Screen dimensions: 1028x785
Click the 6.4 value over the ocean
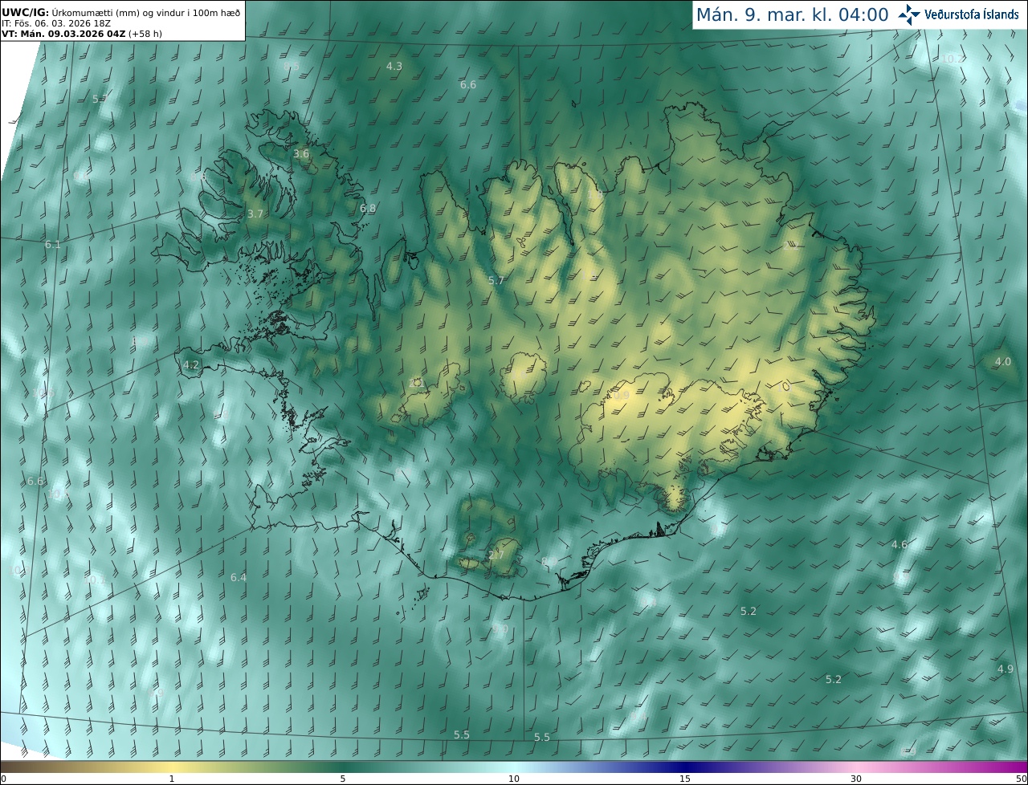239,577
